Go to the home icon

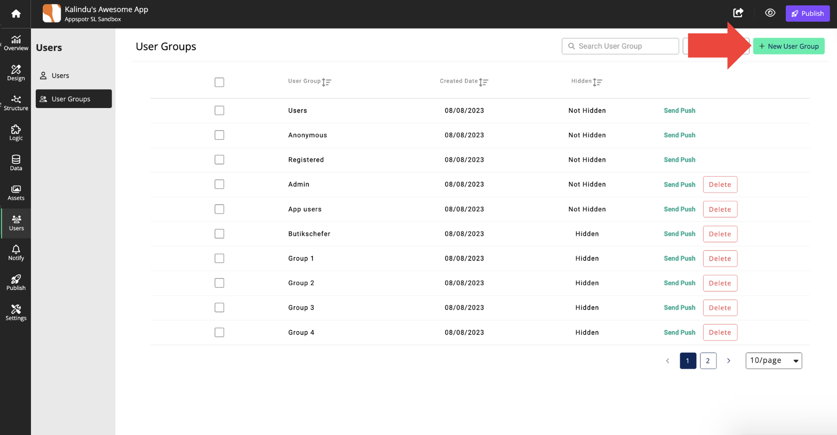coord(16,14)
